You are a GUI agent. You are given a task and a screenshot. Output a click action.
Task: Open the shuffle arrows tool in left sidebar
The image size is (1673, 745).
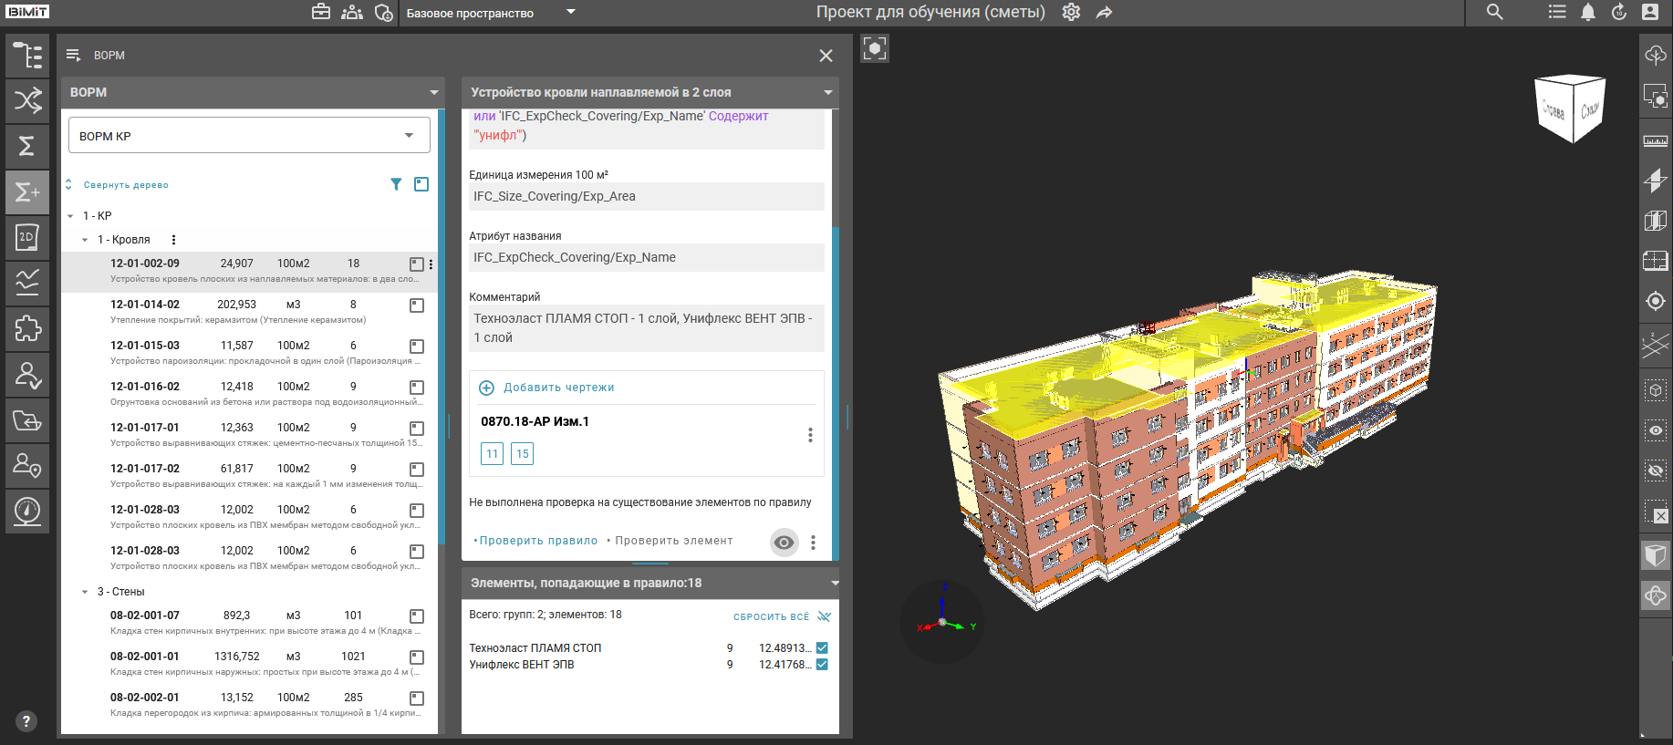(x=27, y=101)
